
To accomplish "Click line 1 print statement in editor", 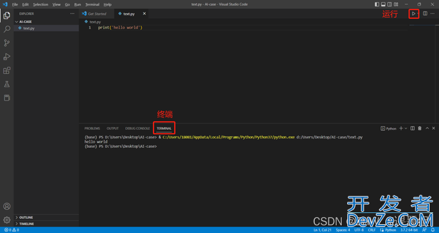I will (x=120, y=28).
